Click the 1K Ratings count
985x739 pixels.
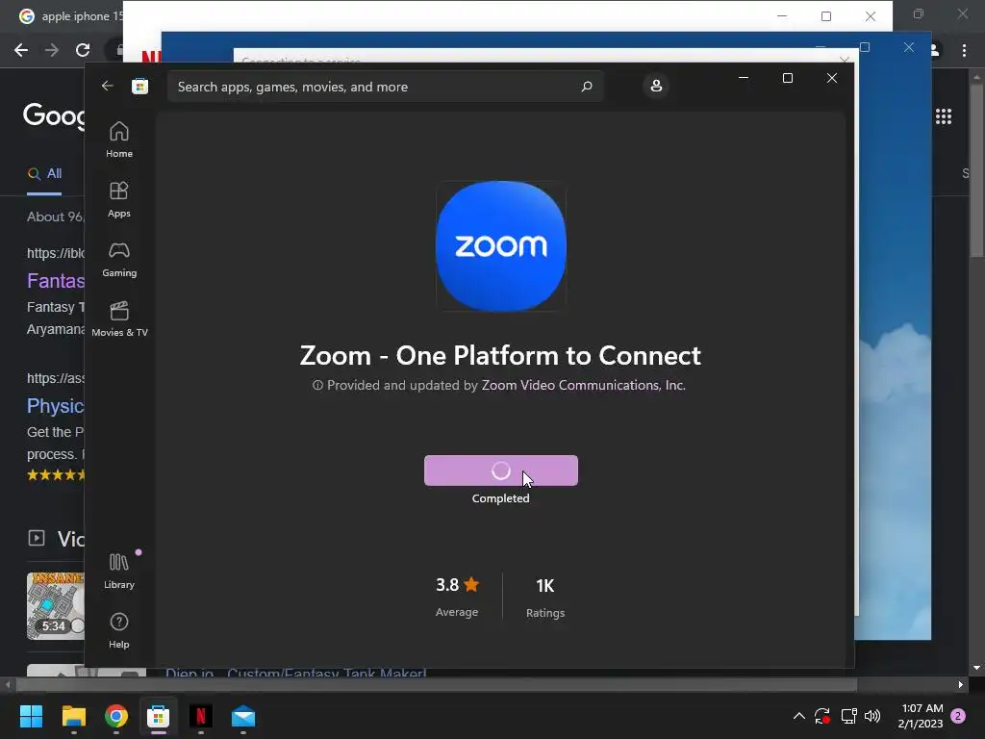point(545,597)
